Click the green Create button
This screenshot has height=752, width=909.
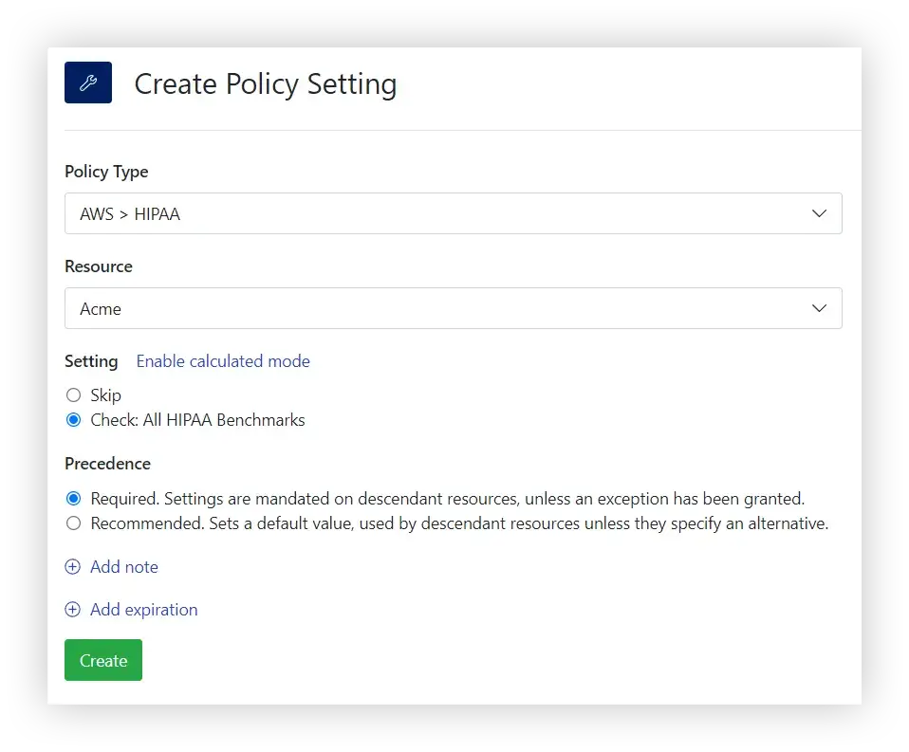(x=103, y=660)
